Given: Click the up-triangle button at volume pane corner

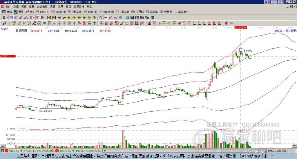Looking at the screenshot, I should 3,146.
